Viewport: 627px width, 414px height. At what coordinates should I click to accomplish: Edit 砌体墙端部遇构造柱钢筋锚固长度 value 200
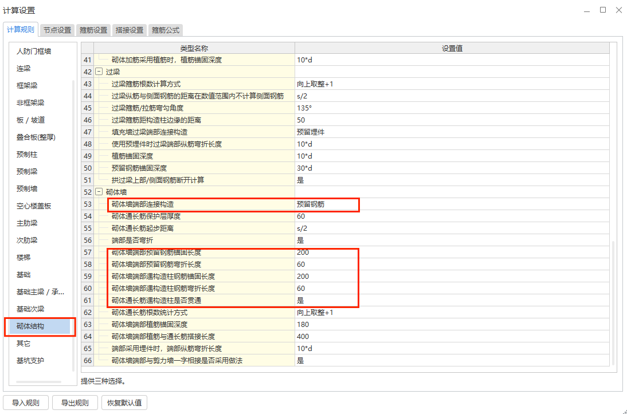tap(452, 276)
